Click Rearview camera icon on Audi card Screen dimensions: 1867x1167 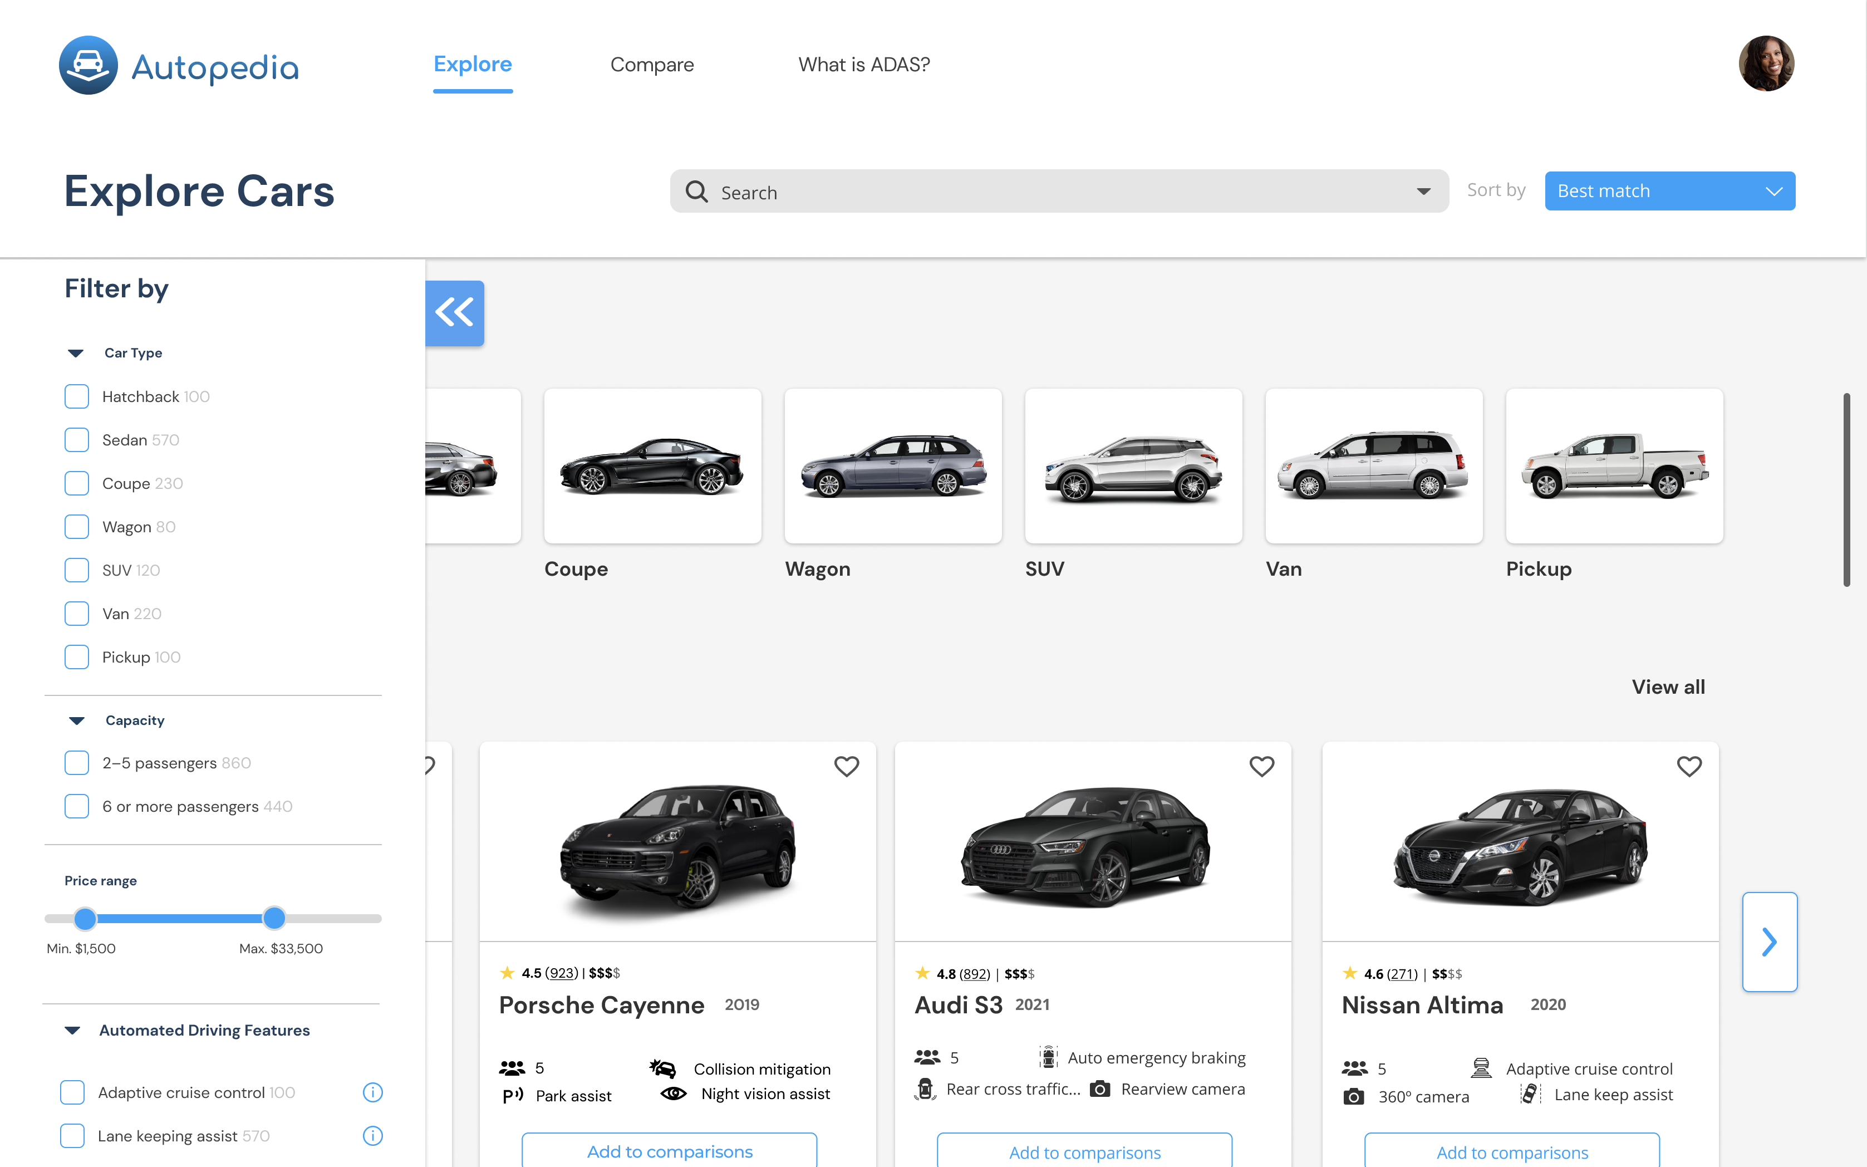[1100, 1089]
